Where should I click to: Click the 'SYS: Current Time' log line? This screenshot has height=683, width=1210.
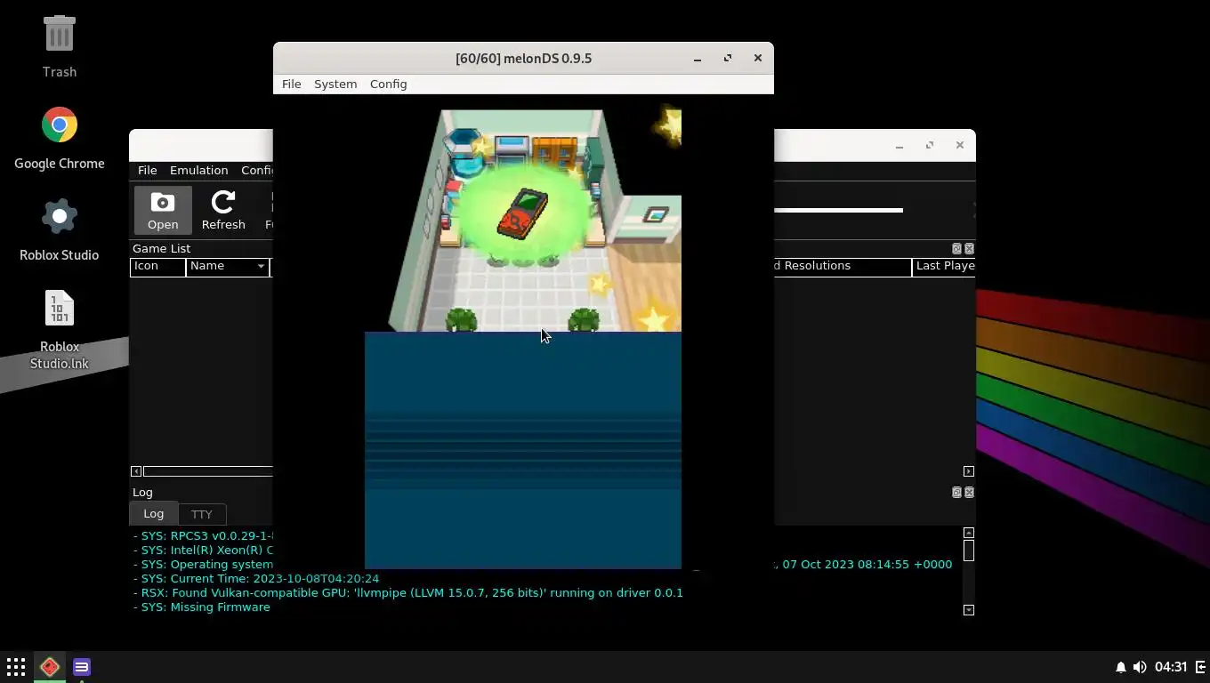tap(256, 579)
